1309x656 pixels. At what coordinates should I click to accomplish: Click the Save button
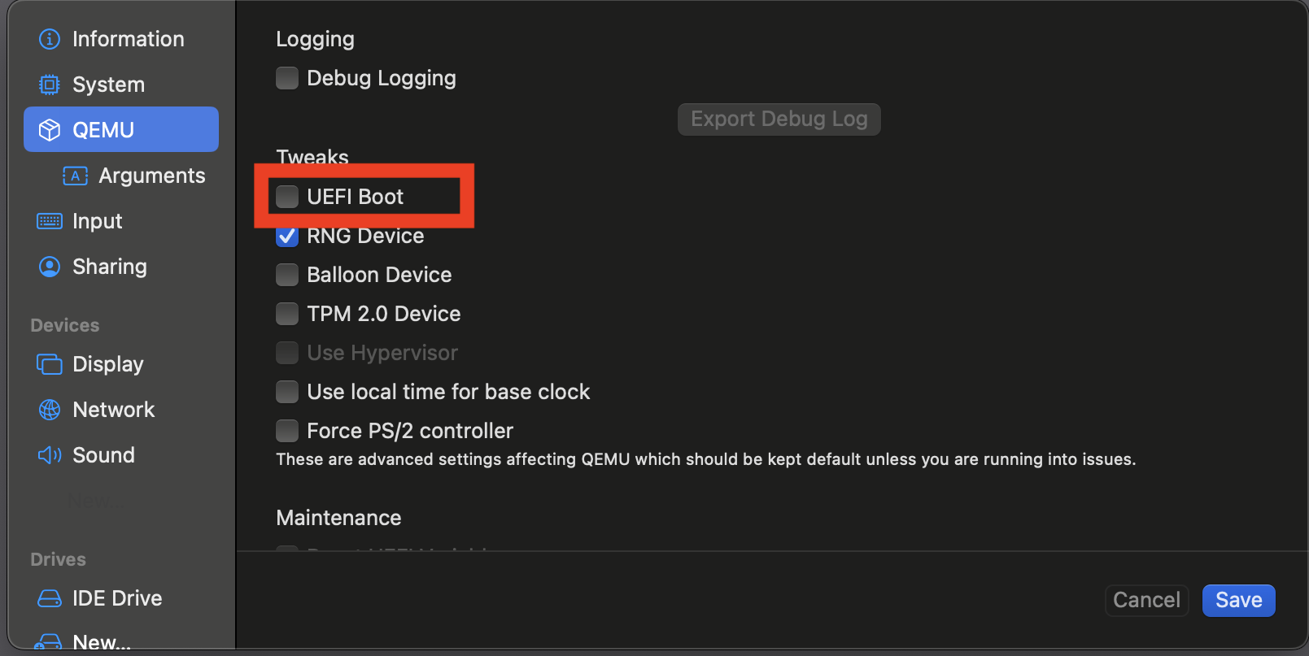pyautogui.click(x=1238, y=600)
